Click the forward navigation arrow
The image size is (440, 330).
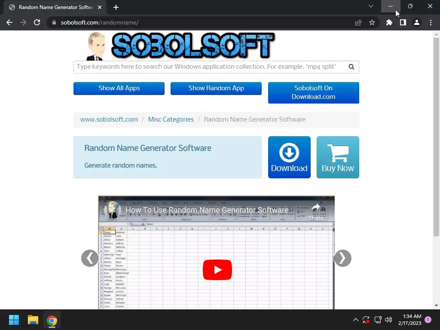pyautogui.click(x=23, y=22)
